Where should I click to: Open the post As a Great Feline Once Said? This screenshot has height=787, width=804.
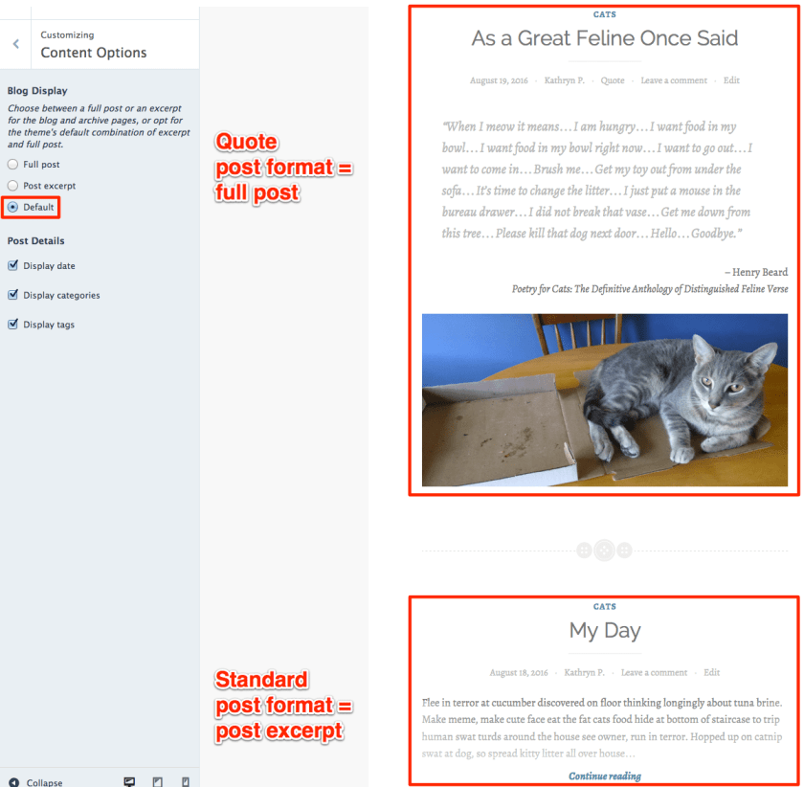point(604,38)
